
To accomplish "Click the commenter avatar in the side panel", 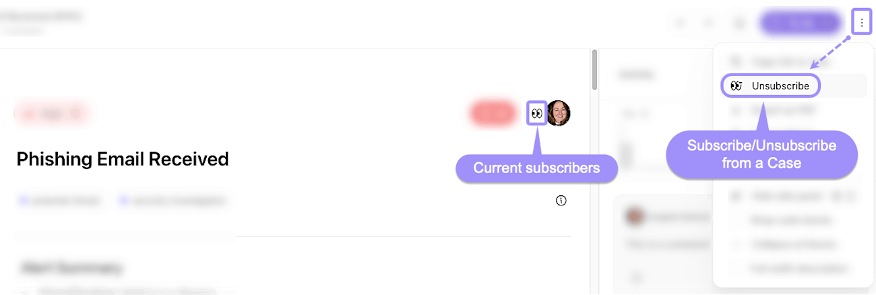I will (x=633, y=216).
